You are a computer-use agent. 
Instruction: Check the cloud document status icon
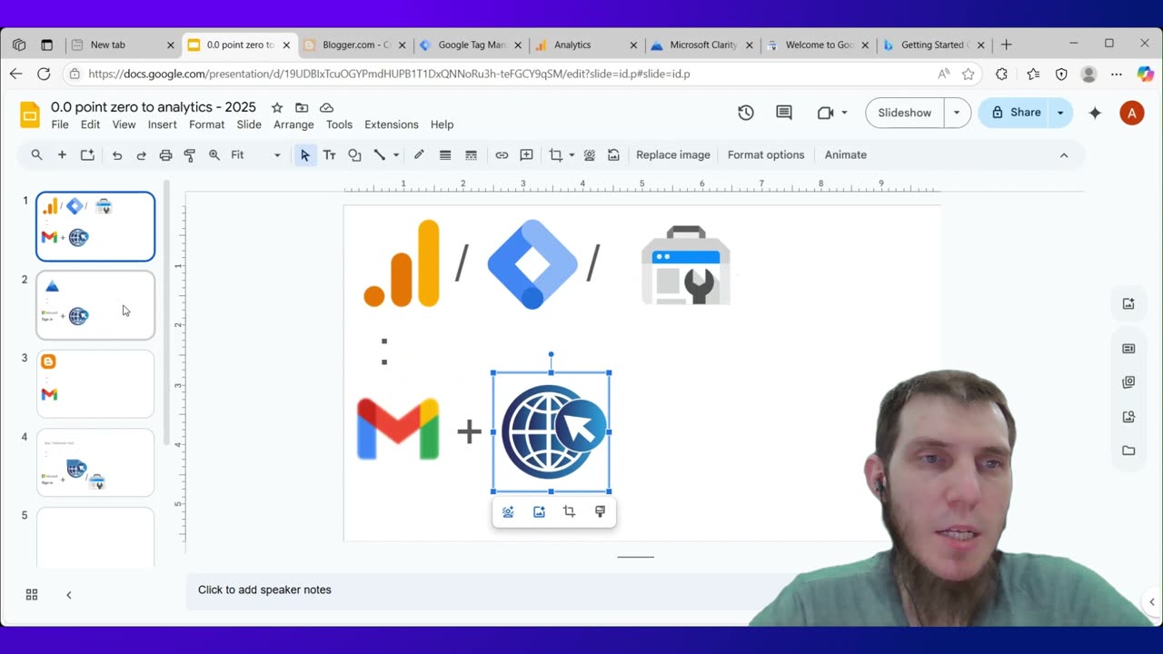326,108
